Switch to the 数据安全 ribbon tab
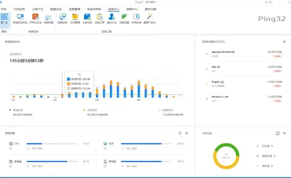Image resolution: width=291 pixels, height=178 pixels. pos(56,9)
